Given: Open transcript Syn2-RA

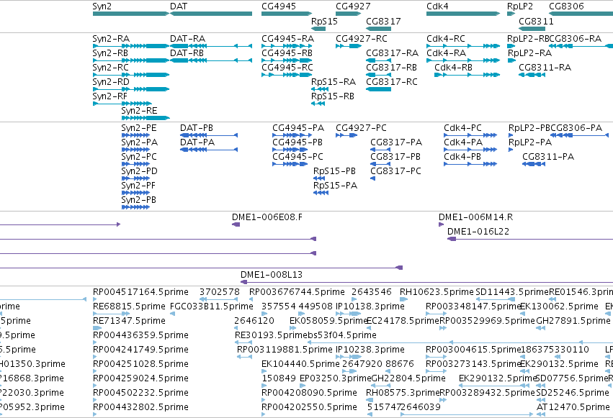Looking at the screenshot, I should click(x=111, y=39).
